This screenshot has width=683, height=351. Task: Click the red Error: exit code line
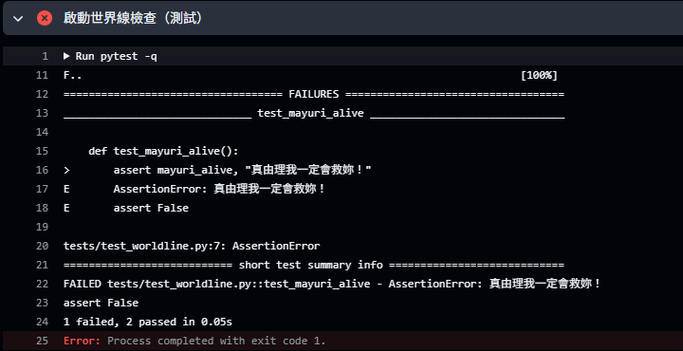194,341
